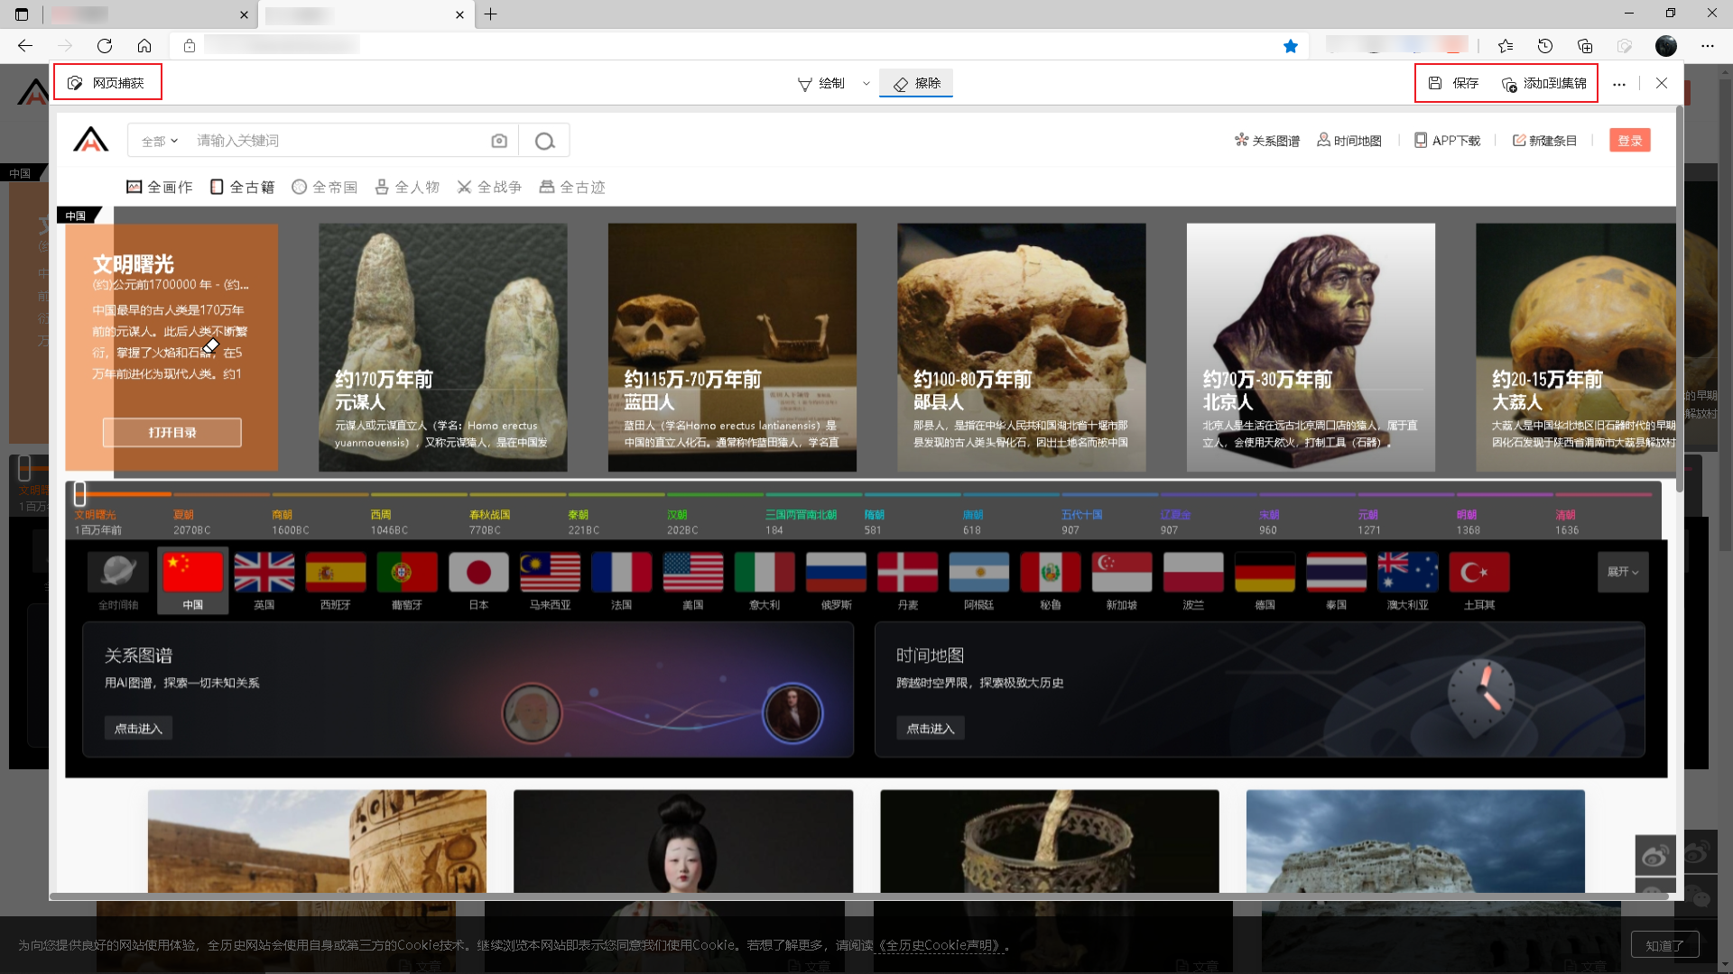
Task: Click the Save (保存) capture button
Action: 1453,83
